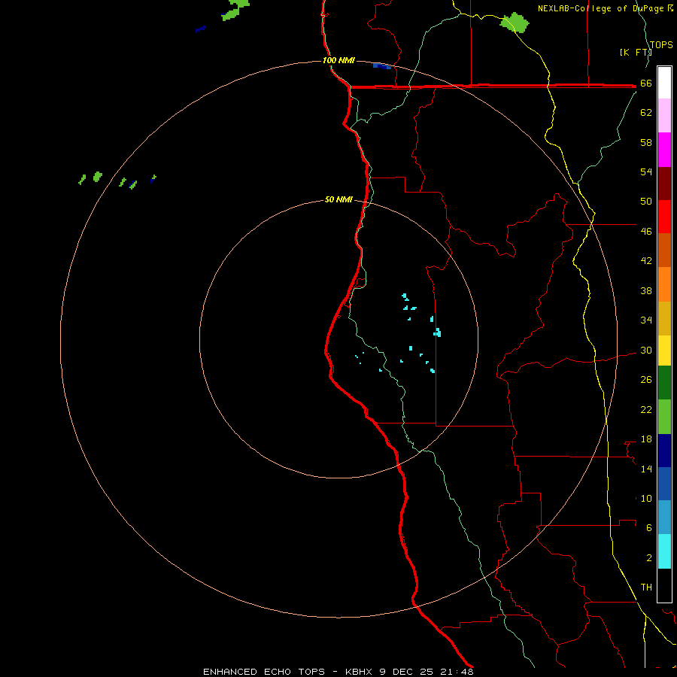Image resolution: width=677 pixels, height=677 pixels.
Task: Click the yellow legend swatch
Action: [664, 350]
